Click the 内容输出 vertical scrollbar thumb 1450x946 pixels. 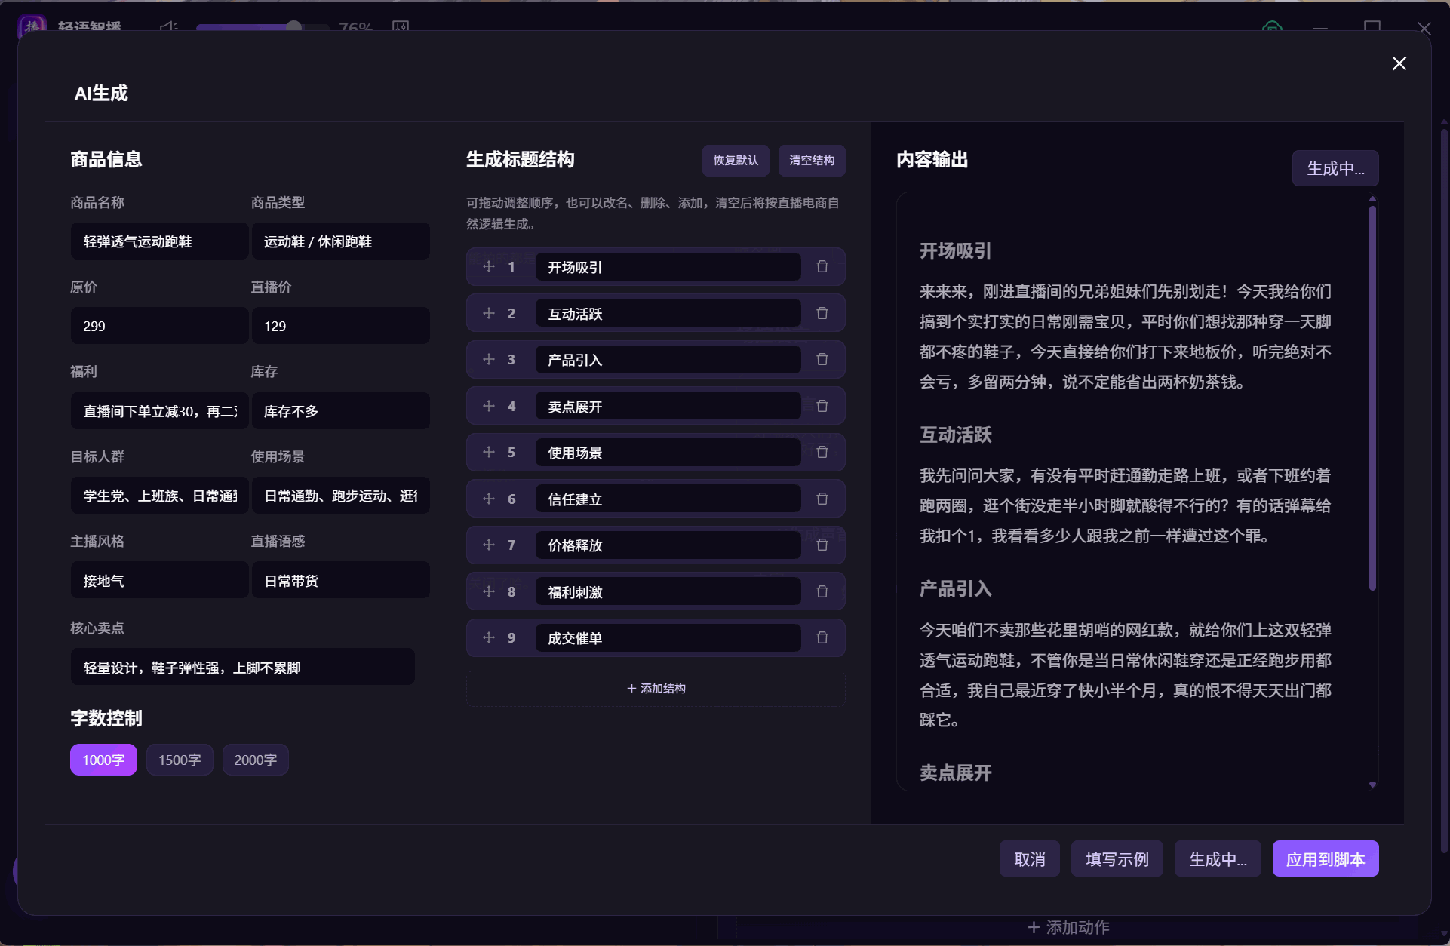1372,398
